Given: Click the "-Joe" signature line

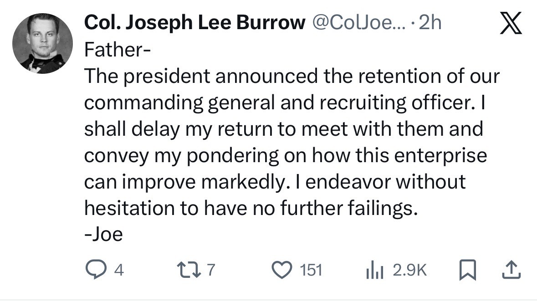Looking at the screenshot, I should click(104, 234).
